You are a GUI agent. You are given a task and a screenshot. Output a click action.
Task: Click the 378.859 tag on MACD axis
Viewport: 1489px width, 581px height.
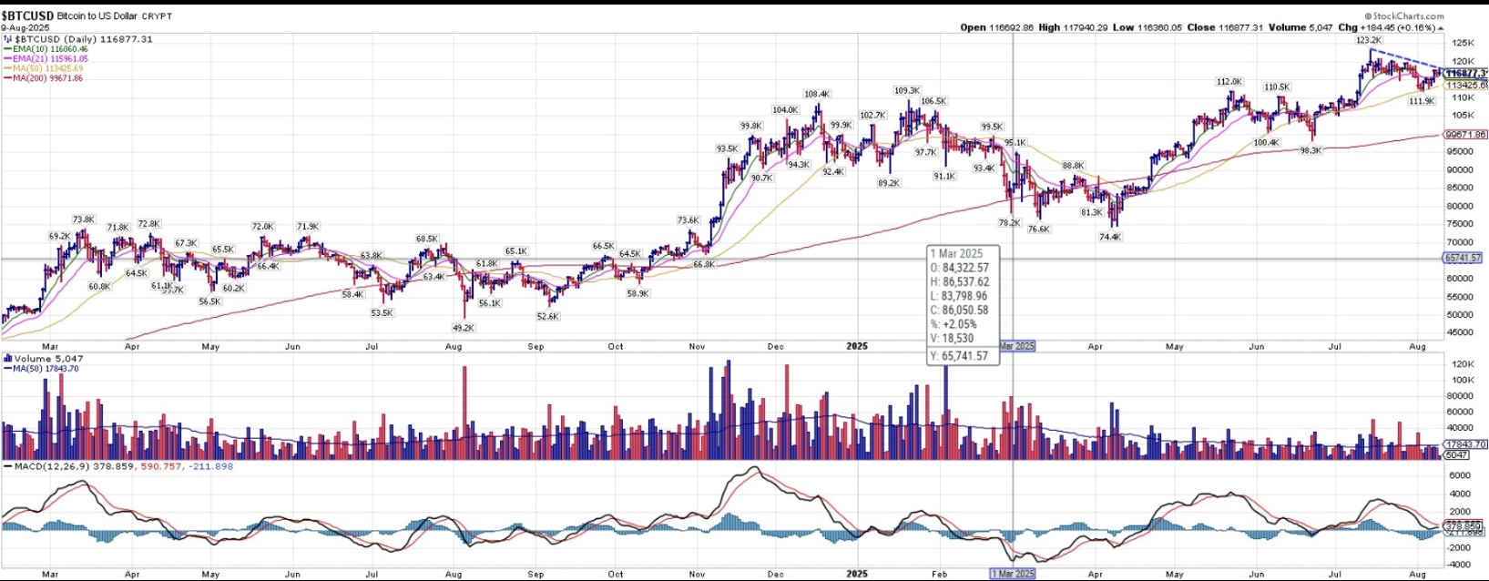tap(1464, 525)
